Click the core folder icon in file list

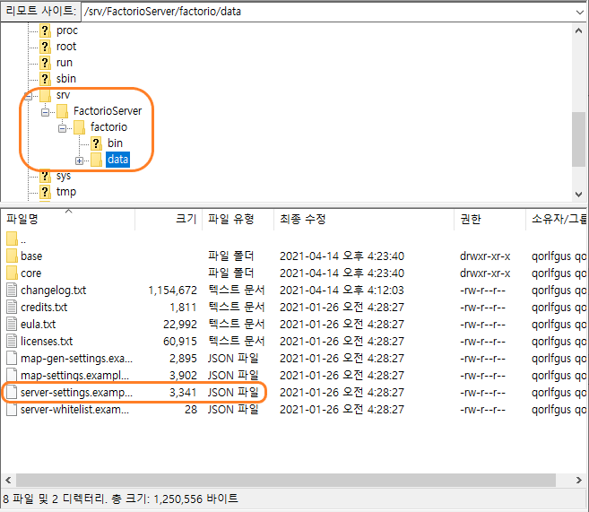[x=12, y=273]
